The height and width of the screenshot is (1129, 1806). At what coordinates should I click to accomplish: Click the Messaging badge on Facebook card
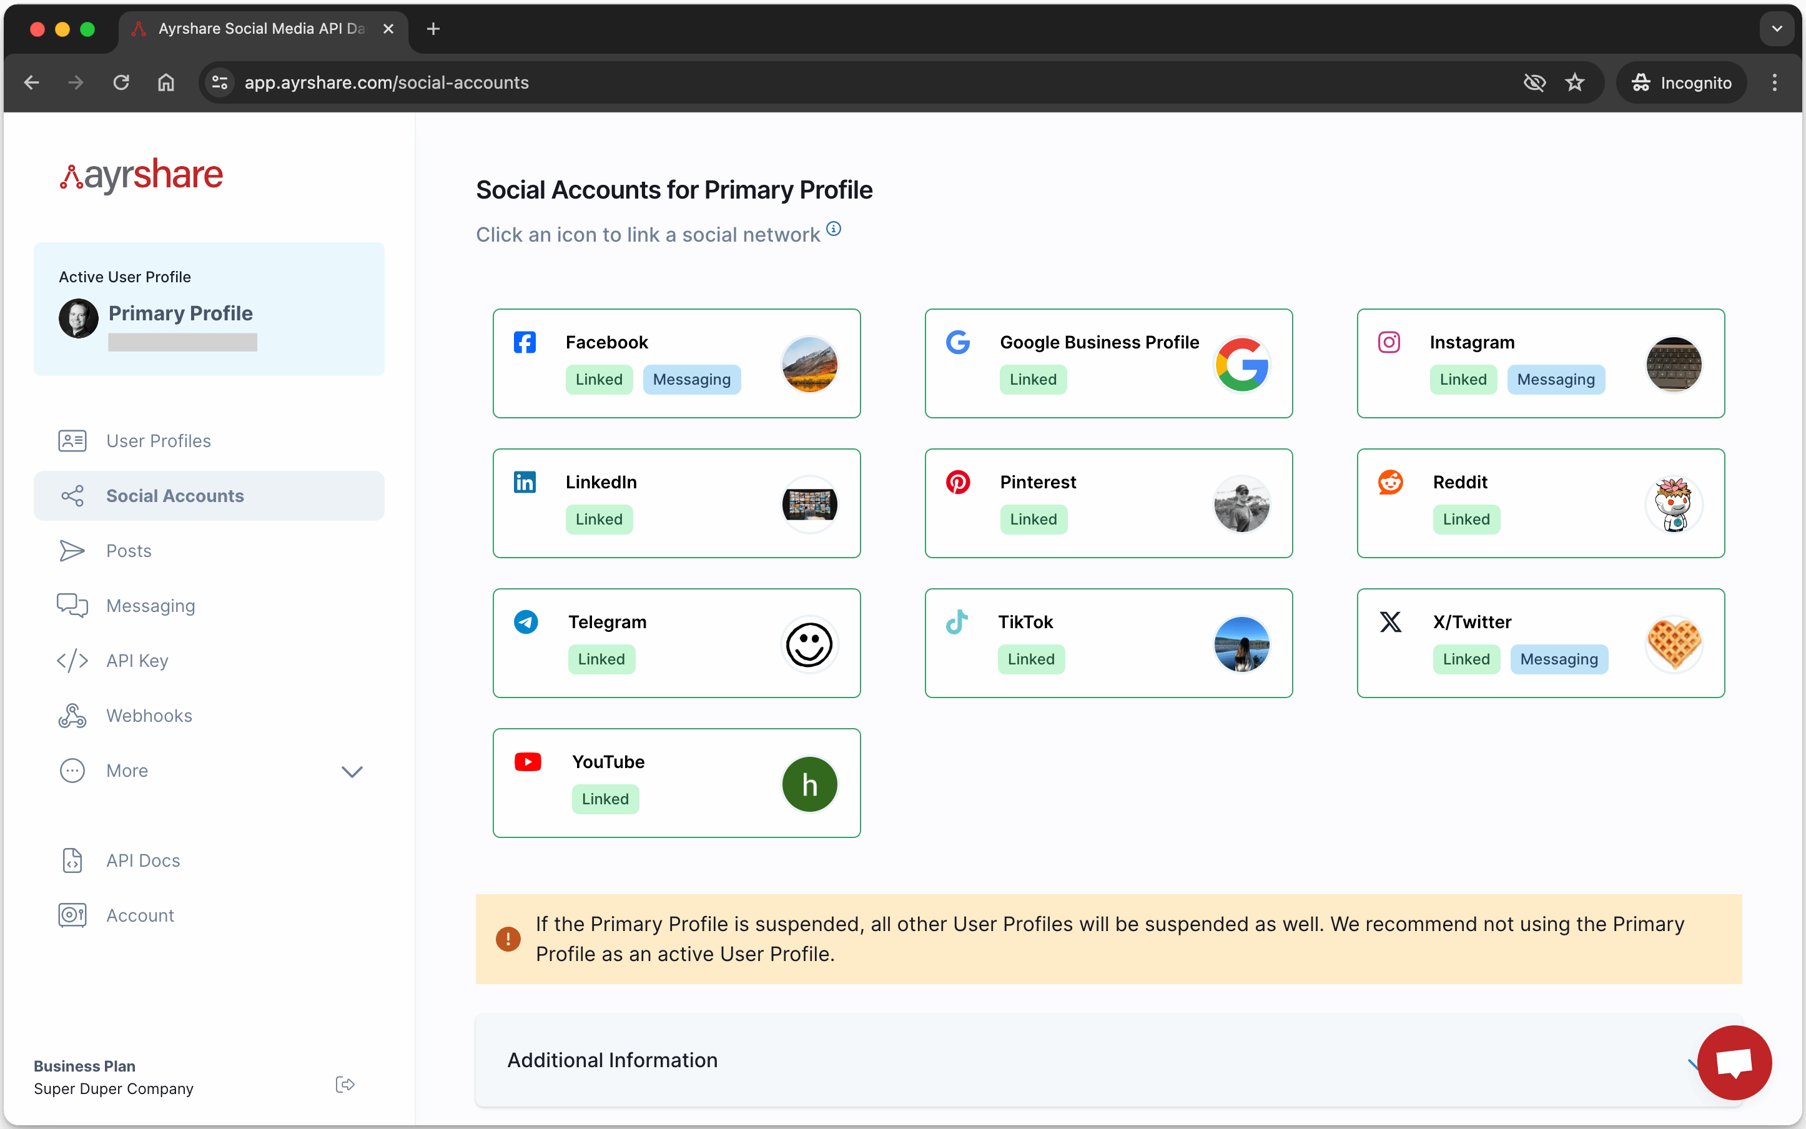point(691,379)
